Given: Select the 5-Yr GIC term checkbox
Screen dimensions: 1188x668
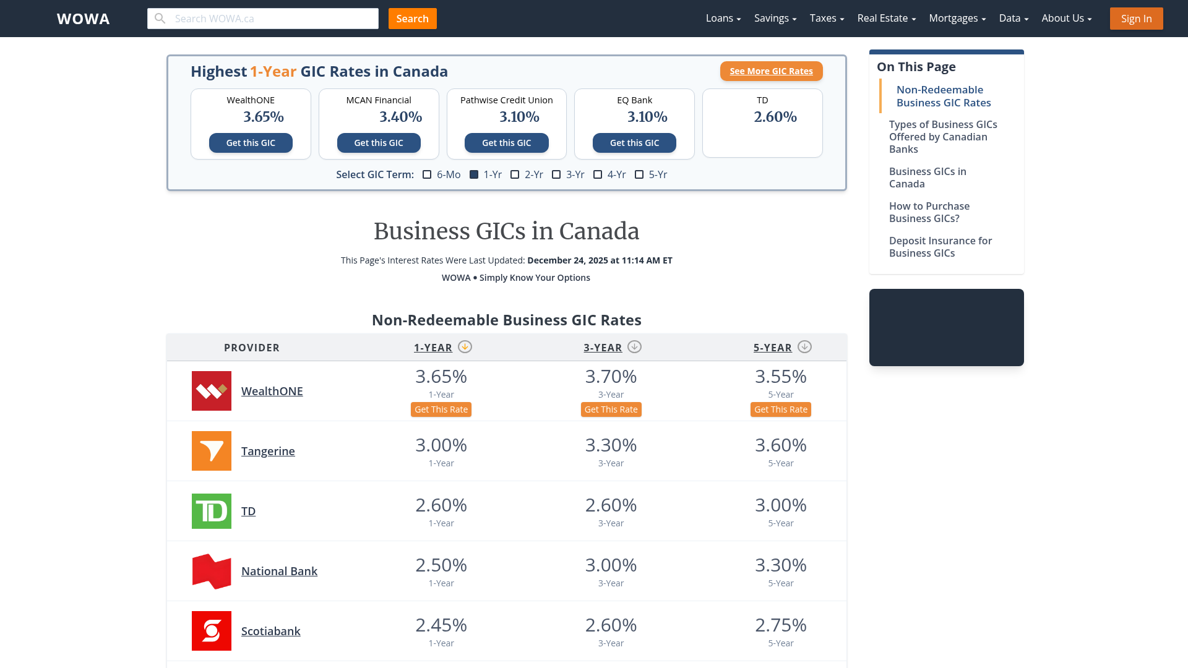Looking at the screenshot, I should [x=639, y=174].
